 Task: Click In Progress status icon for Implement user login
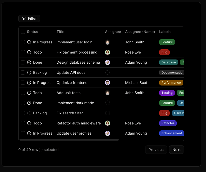(29, 42)
